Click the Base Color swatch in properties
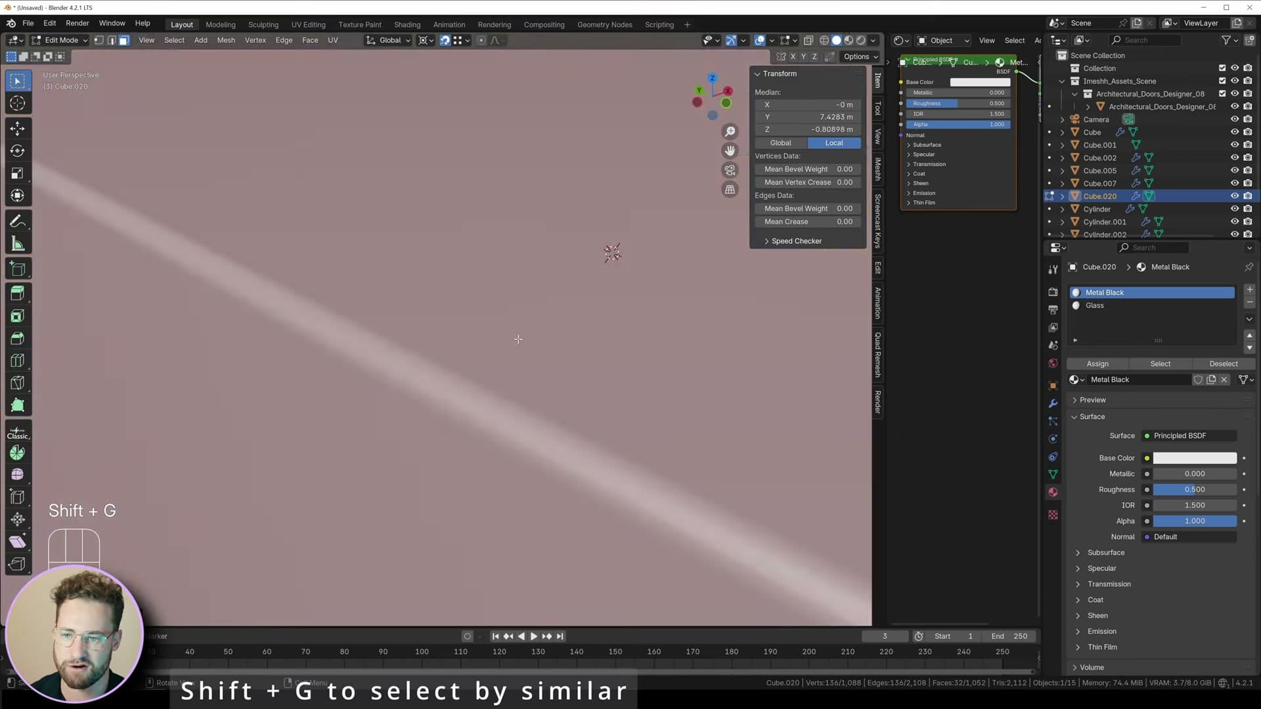1261x709 pixels. [x=1194, y=458]
